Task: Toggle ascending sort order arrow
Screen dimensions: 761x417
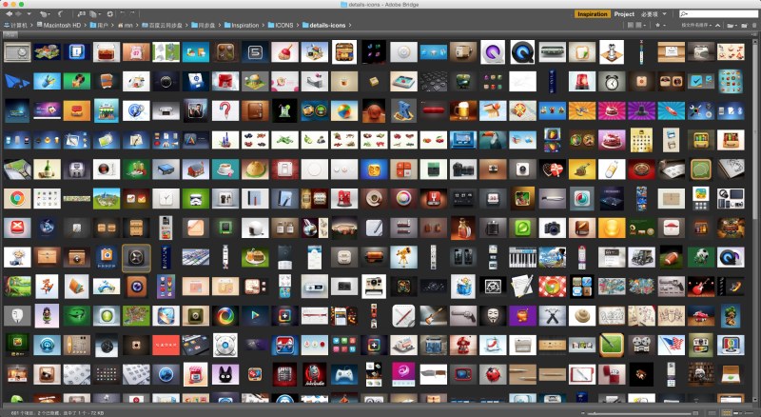Action: pyautogui.click(x=717, y=26)
